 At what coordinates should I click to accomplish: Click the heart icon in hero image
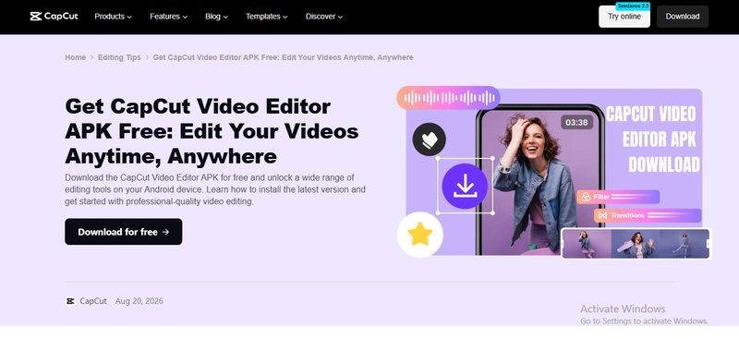tap(429, 139)
